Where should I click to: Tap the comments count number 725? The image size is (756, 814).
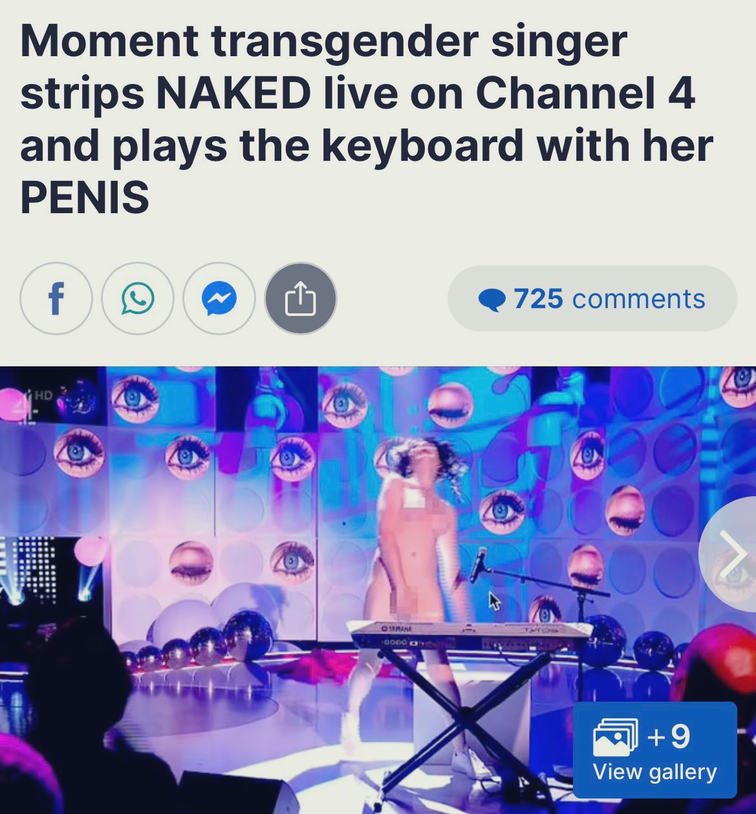tap(538, 298)
